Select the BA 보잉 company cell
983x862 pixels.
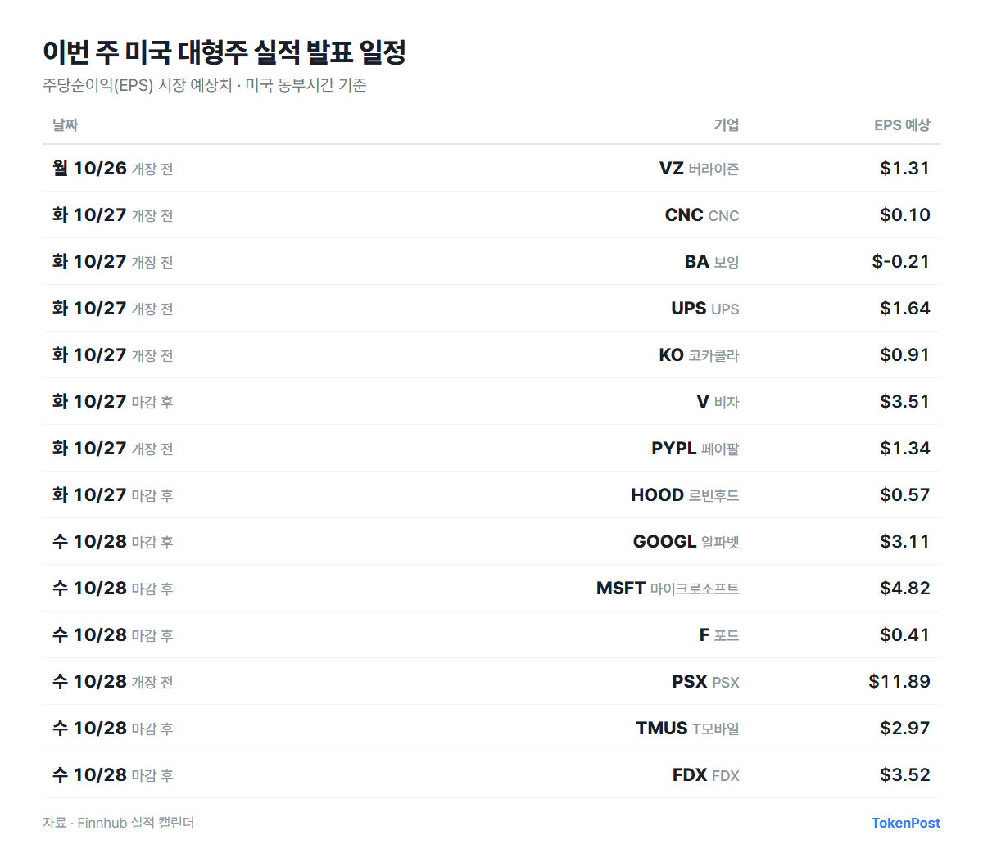pyautogui.click(x=712, y=261)
